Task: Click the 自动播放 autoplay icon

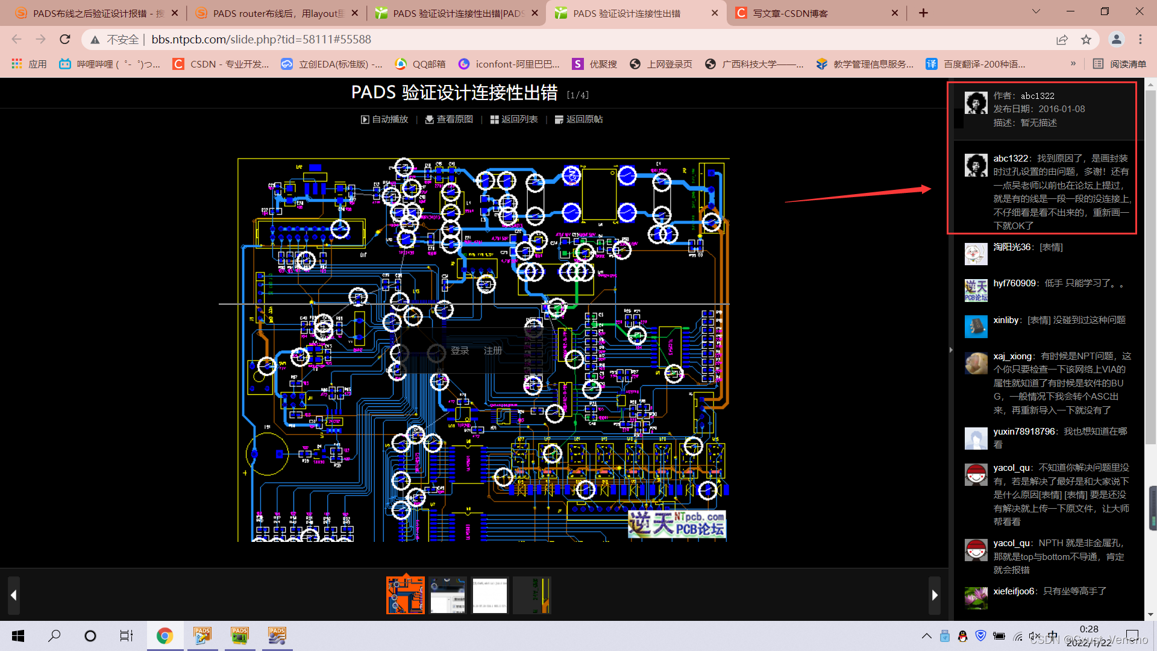Action: [x=365, y=119]
